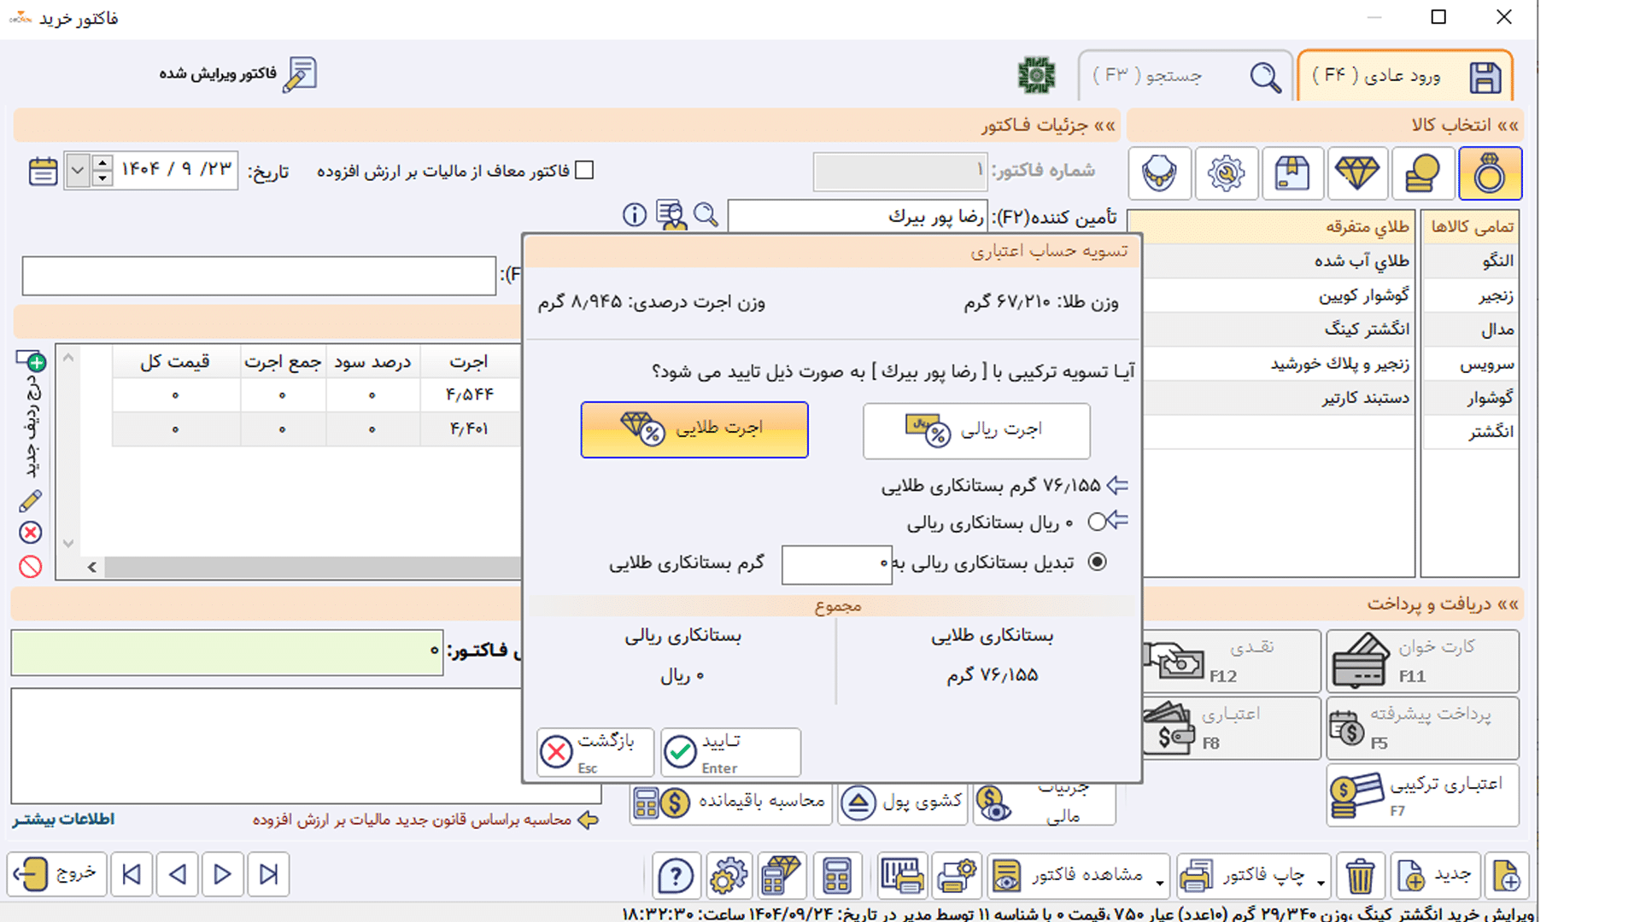Open the calendar date picker icon
Screen dimensions: 1640x922
click(x=43, y=171)
